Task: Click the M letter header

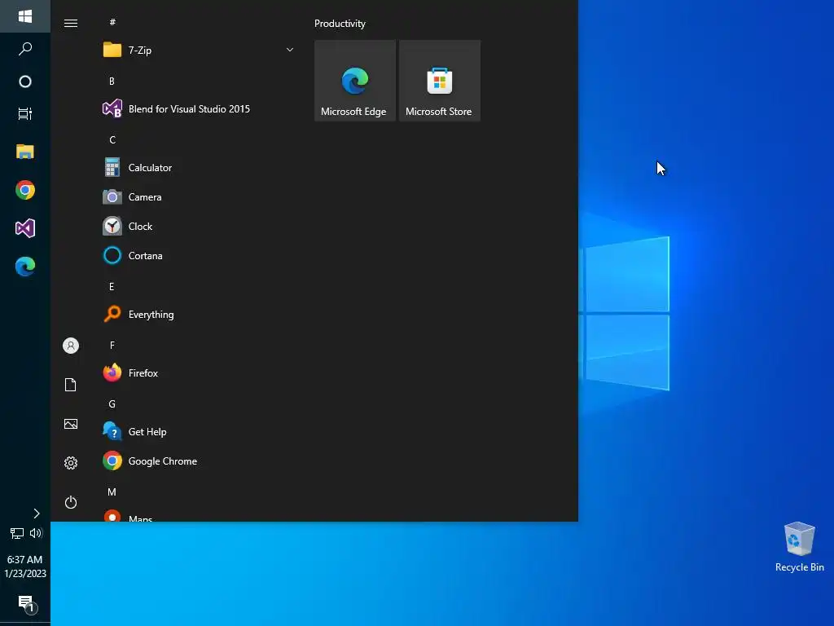Action: pos(112,492)
